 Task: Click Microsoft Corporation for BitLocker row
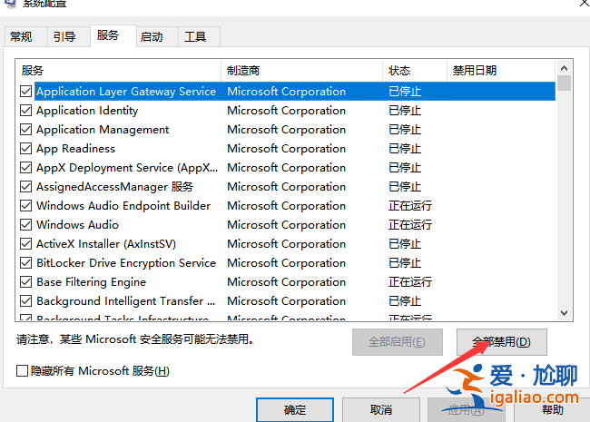pos(286,263)
